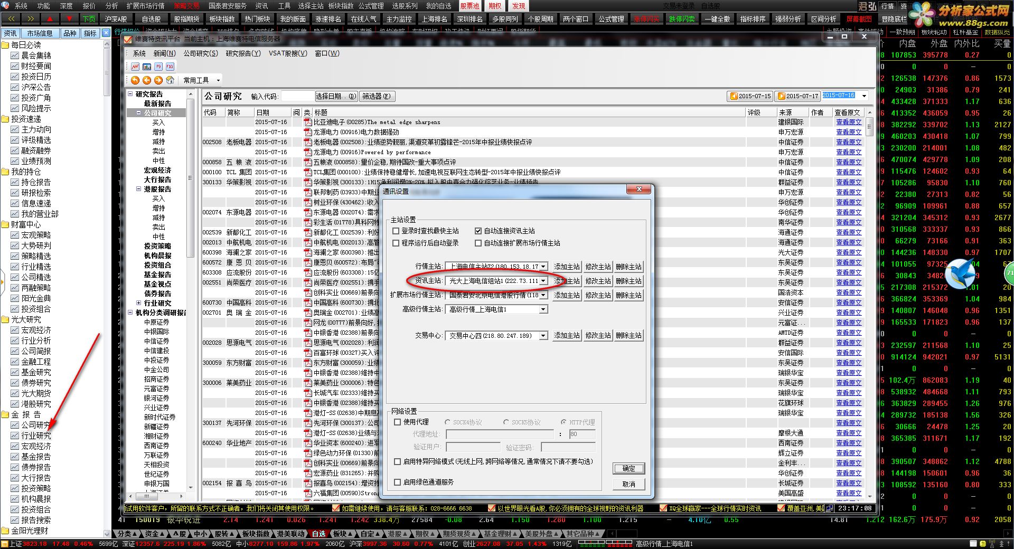Enable 使用代理 checkbox
Viewport: 1014px width, 549px height.
398,422
